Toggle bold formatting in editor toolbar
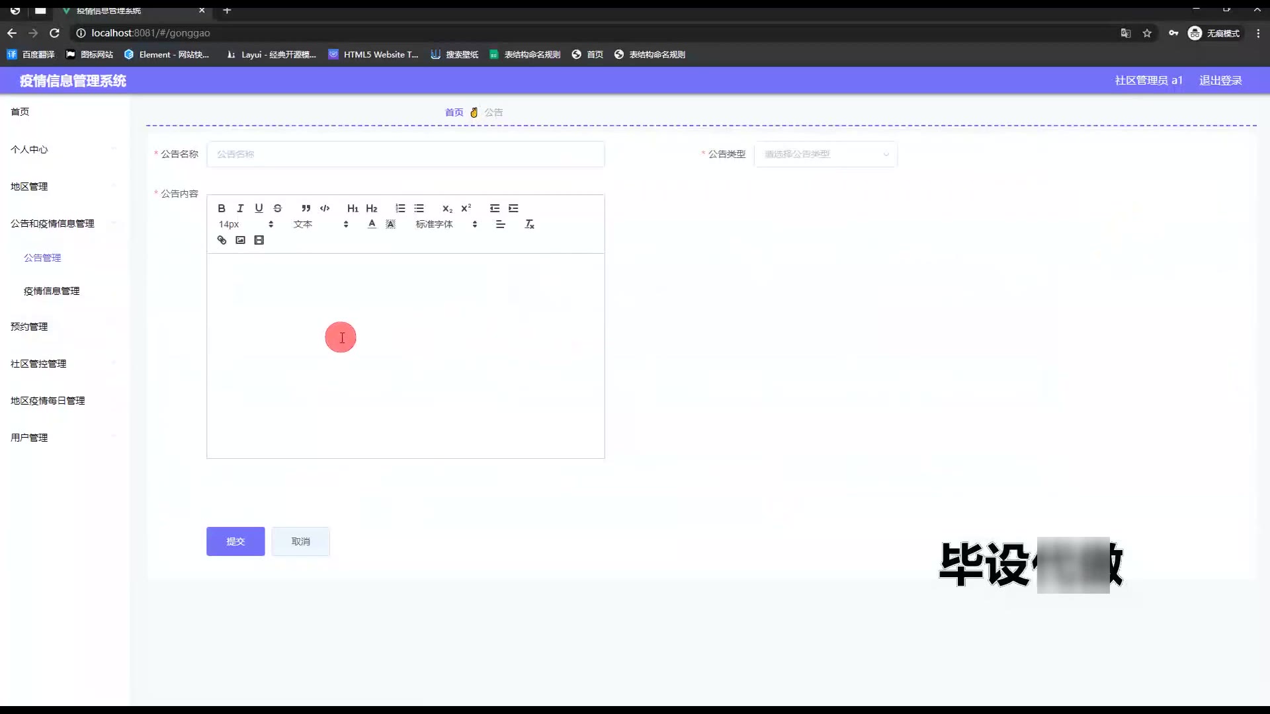Image resolution: width=1270 pixels, height=714 pixels. [222, 208]
